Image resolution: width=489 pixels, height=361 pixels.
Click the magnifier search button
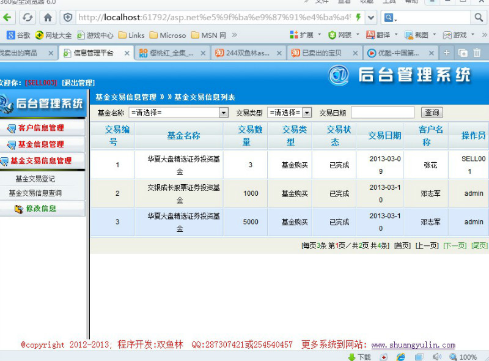tap(479, 17)
